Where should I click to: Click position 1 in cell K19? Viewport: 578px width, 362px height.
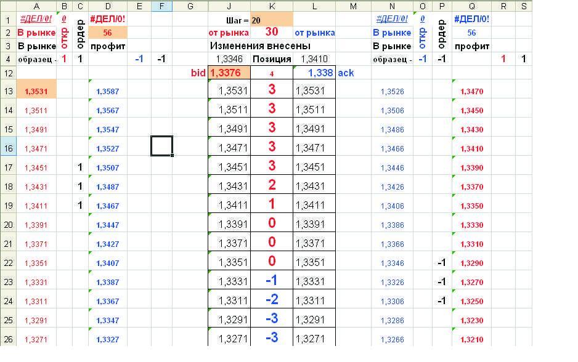272,204
